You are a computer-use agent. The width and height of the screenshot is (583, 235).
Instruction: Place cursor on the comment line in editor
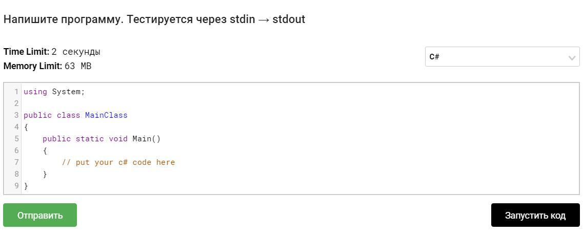coord(118,162)
